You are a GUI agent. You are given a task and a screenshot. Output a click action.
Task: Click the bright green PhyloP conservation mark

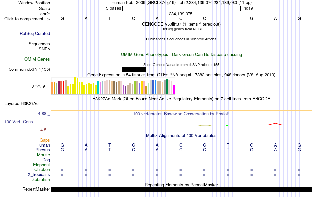pos(228,125)
